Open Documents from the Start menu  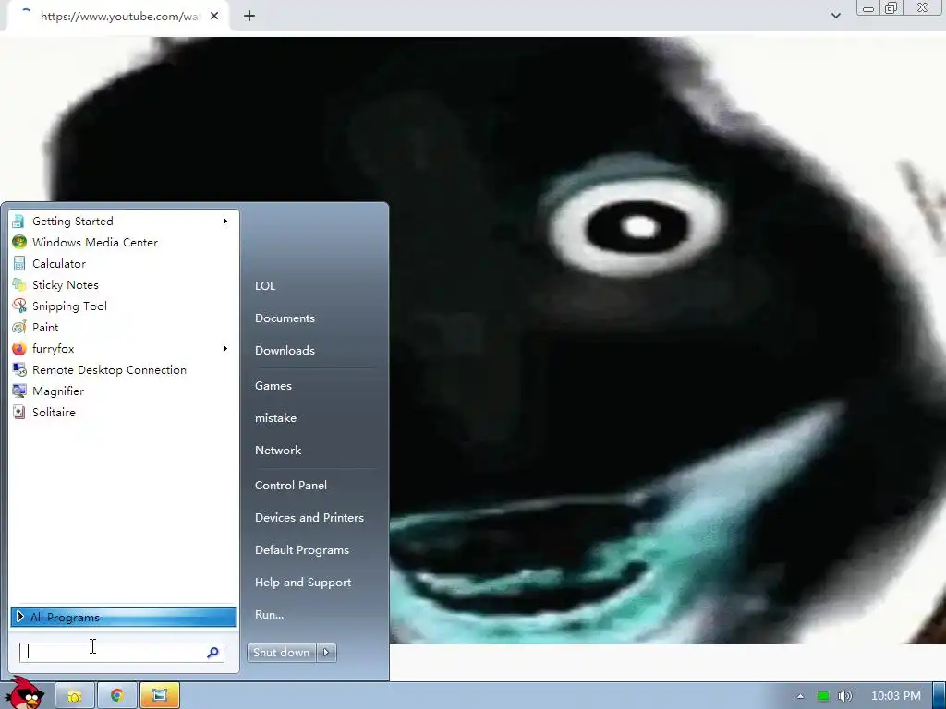tap(285, 318)
